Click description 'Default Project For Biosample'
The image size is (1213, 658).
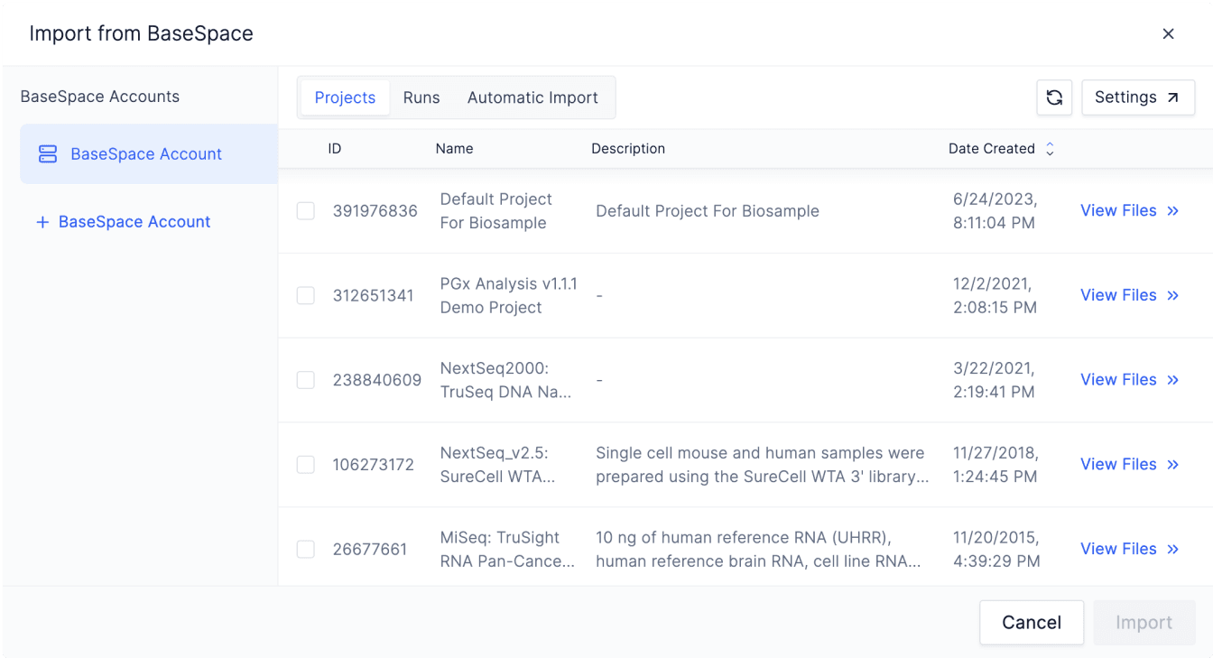click(708, 211)
